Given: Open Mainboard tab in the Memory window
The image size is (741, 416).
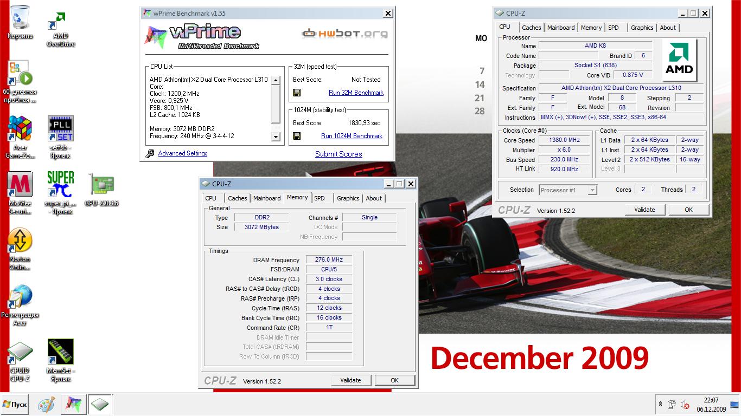Looking at the screenshot, I should point(267,198).
